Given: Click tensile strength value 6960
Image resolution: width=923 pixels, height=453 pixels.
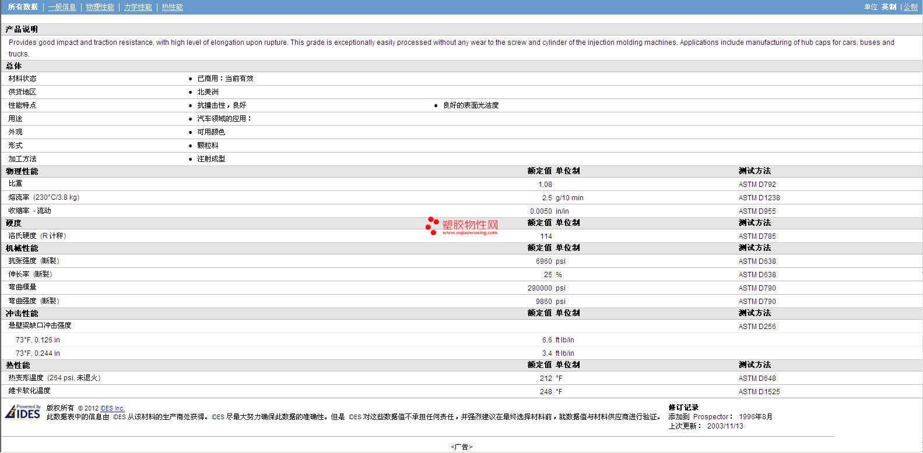Looking at the screenshot, I should click(x=543, y=261).
